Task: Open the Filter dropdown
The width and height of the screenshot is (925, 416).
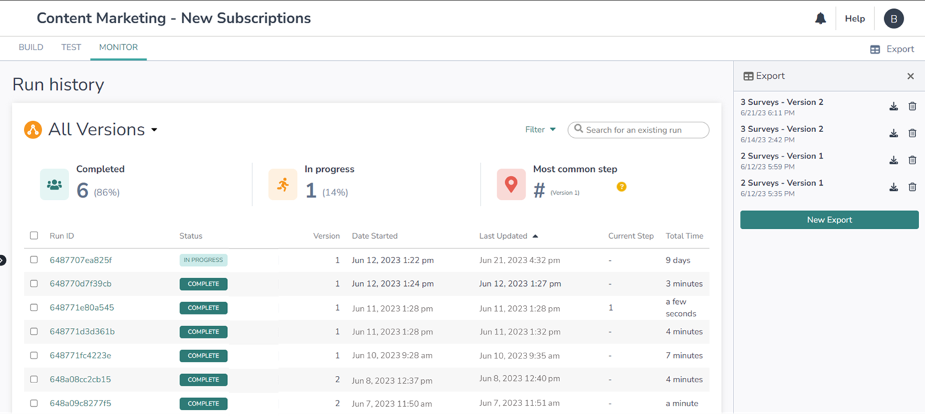Action: (x=540, y=129)
